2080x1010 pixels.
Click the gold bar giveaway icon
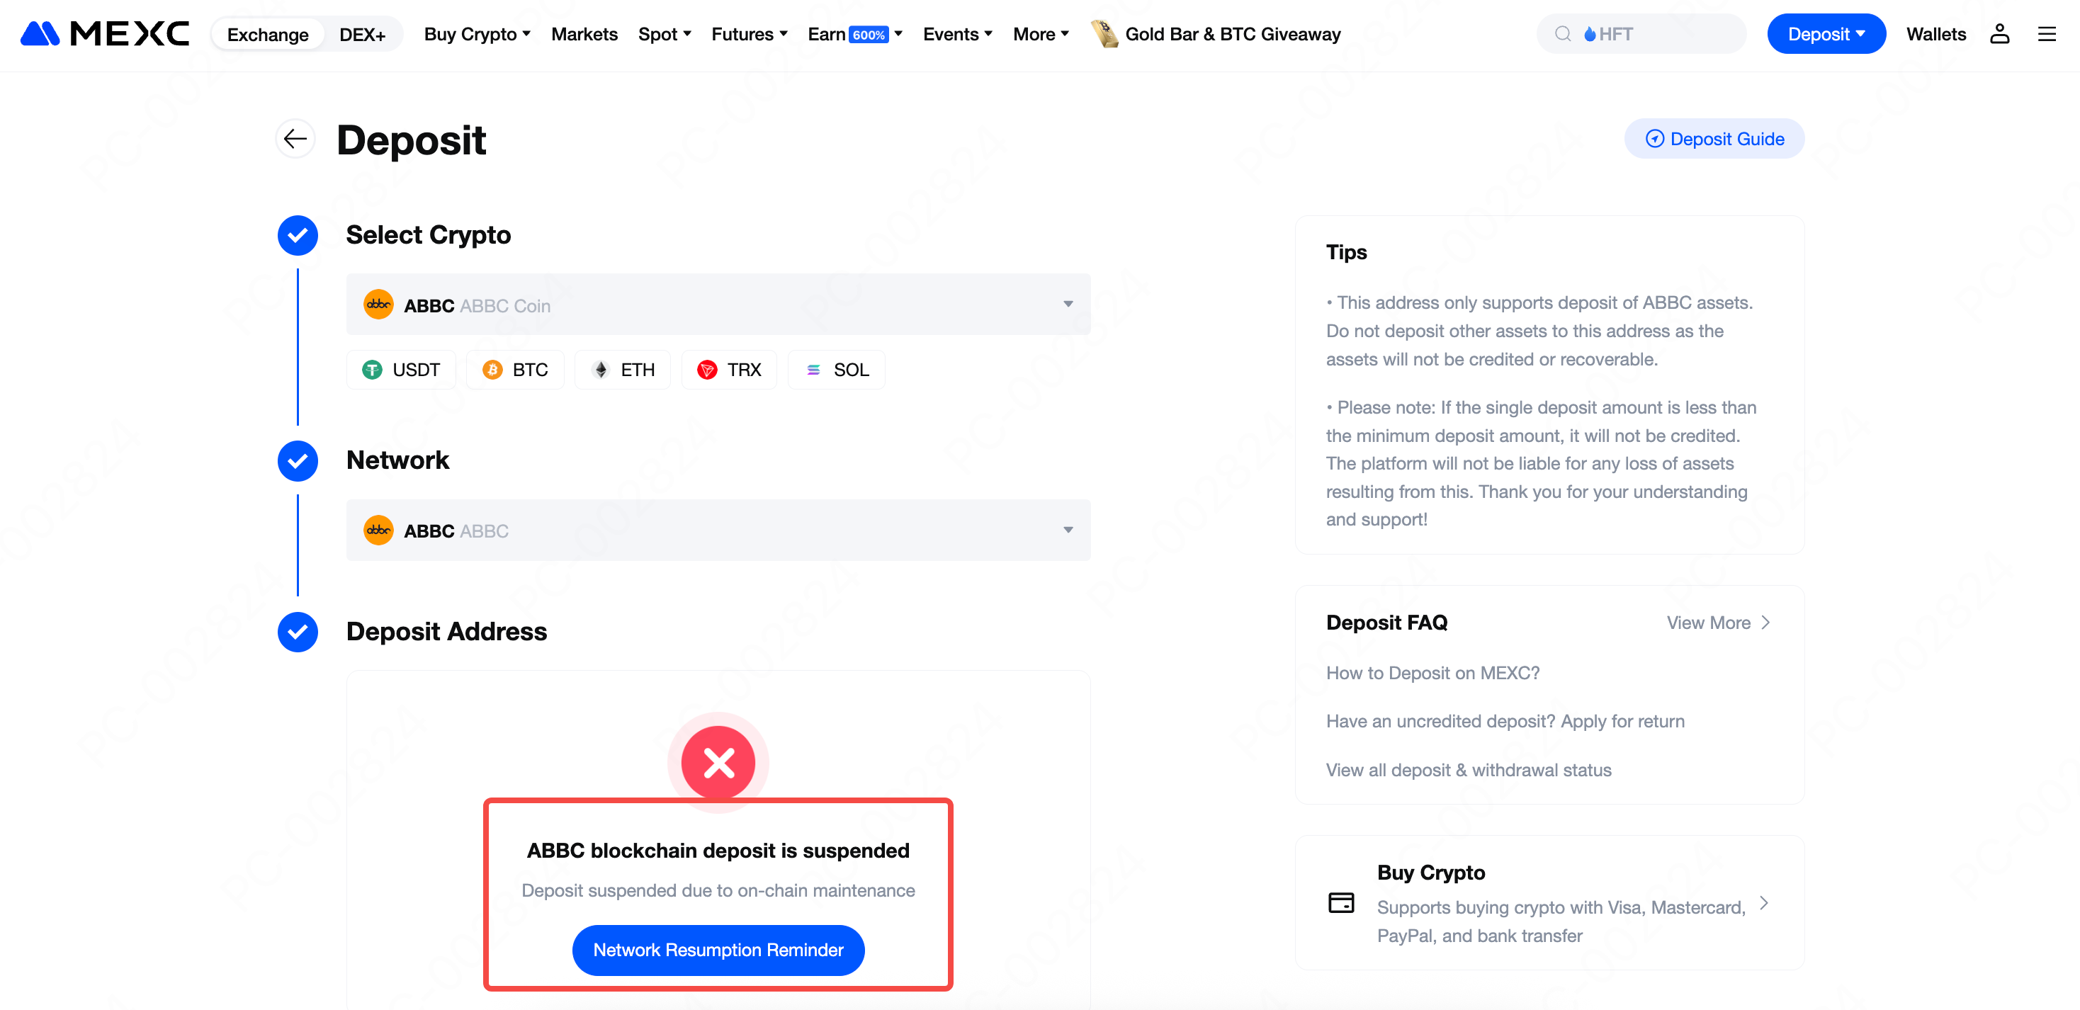[1104, 34]
